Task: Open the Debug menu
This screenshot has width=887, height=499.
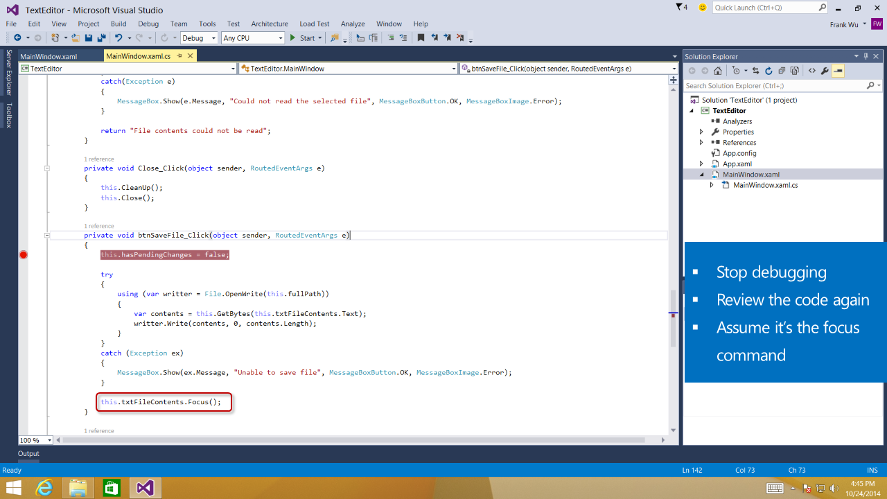Action: (148, 24)
